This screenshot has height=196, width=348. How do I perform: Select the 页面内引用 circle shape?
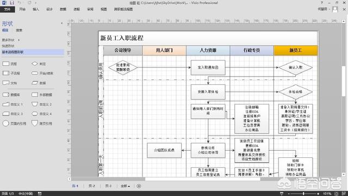click(14, 124)
